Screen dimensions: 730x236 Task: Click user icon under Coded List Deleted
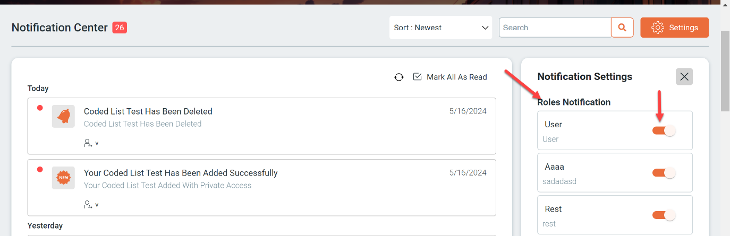click(88, 143)
